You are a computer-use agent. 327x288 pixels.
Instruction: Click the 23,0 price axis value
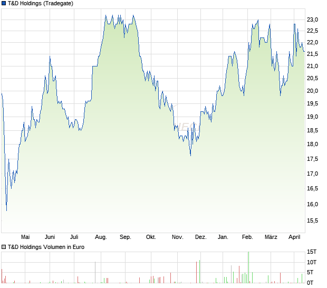(312, 20)
